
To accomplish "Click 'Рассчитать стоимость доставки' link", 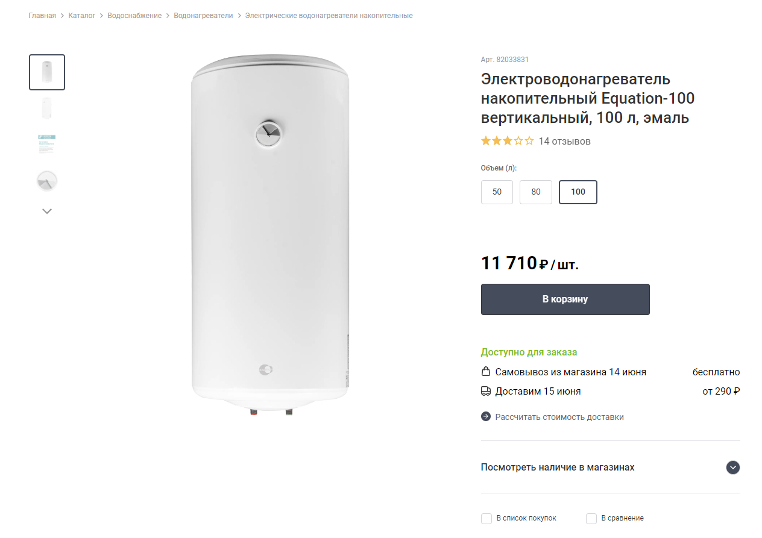I will click(x=559, y=417).
